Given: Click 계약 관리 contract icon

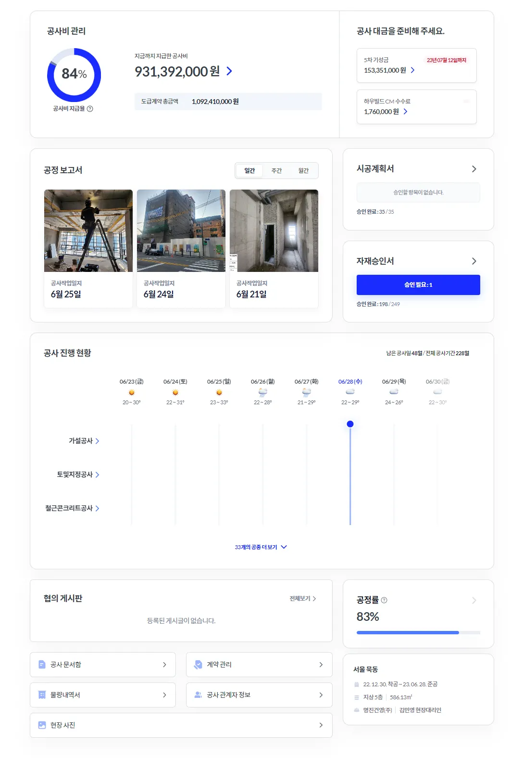Looking at the screenshot, I should pyautogui.click(x=198, y=665).
